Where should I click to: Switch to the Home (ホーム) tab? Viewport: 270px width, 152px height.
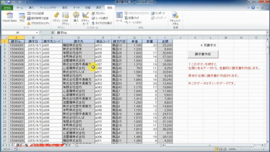tap(20, 8)
